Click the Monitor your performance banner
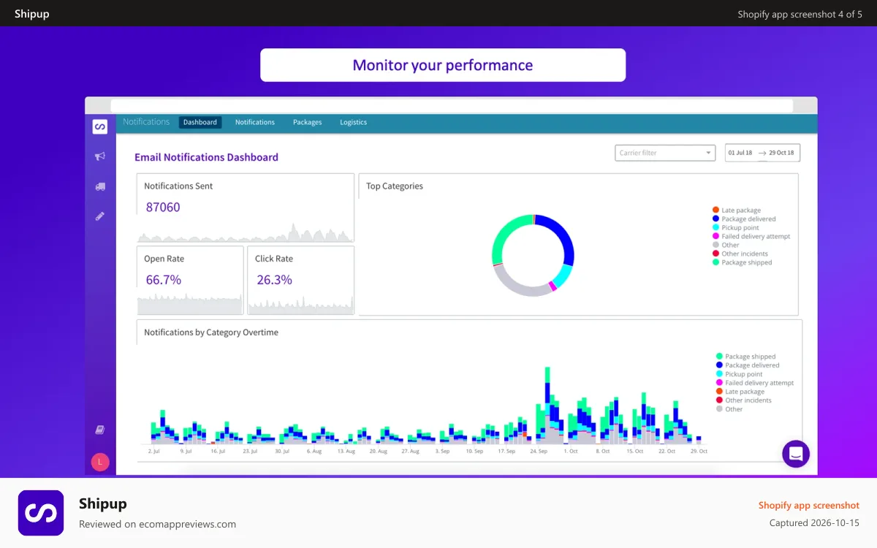The width and height of the screenshot is (877, 548). point(443,65)
